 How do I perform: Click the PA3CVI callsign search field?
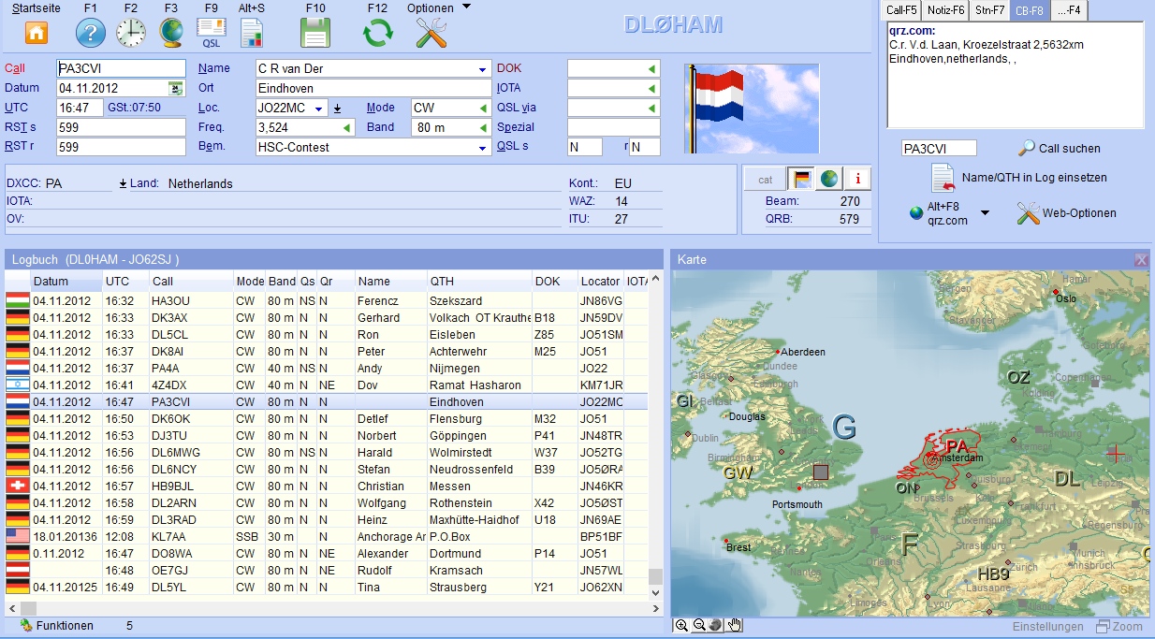pos(939,148)
